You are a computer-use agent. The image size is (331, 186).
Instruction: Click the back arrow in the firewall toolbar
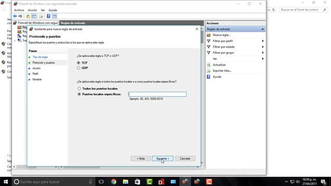(x=15, y=16)
